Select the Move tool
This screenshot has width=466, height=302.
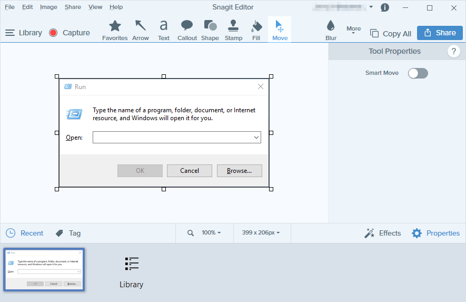coord(280,30)
